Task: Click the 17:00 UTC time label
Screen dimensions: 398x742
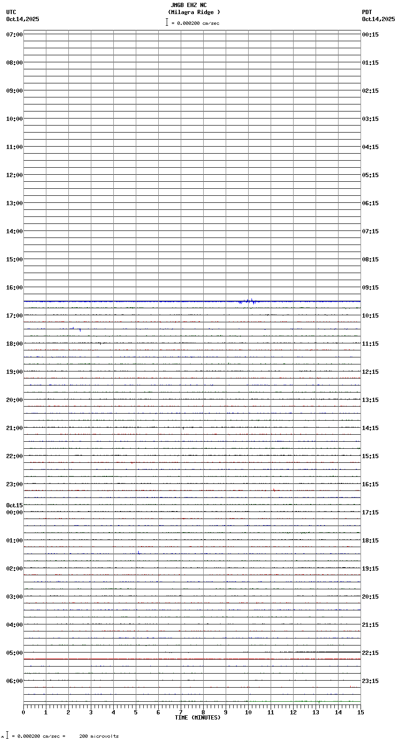Action: 15,316
